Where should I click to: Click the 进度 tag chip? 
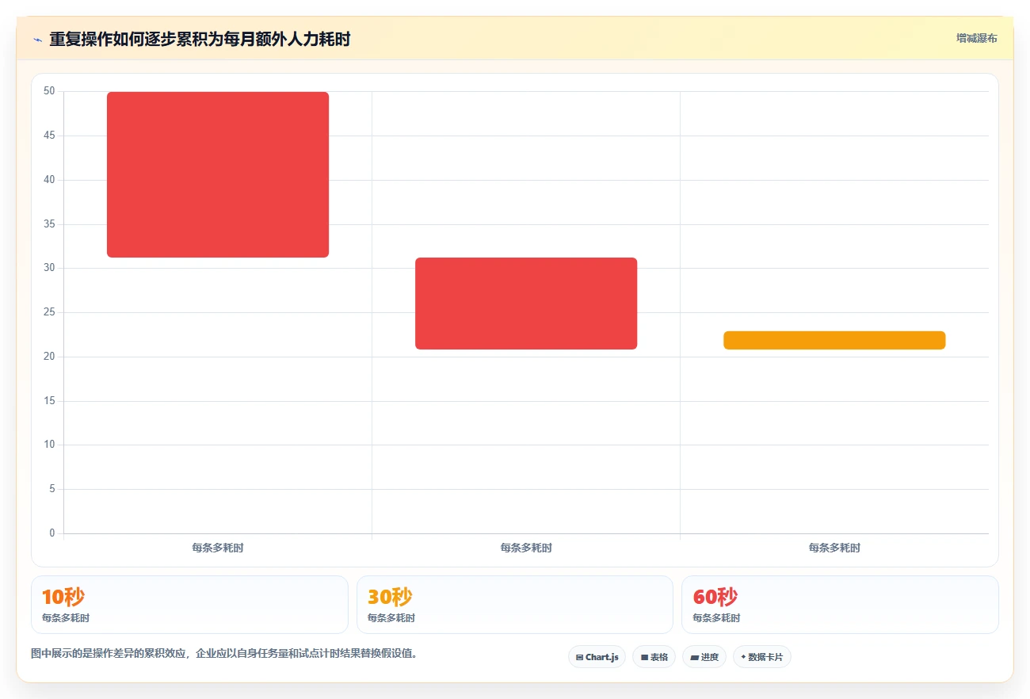[704, 657]
